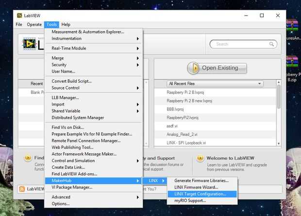301x216 pixels.
Task: Choose User Name... from Tools menu
Action: coord(94,72)
